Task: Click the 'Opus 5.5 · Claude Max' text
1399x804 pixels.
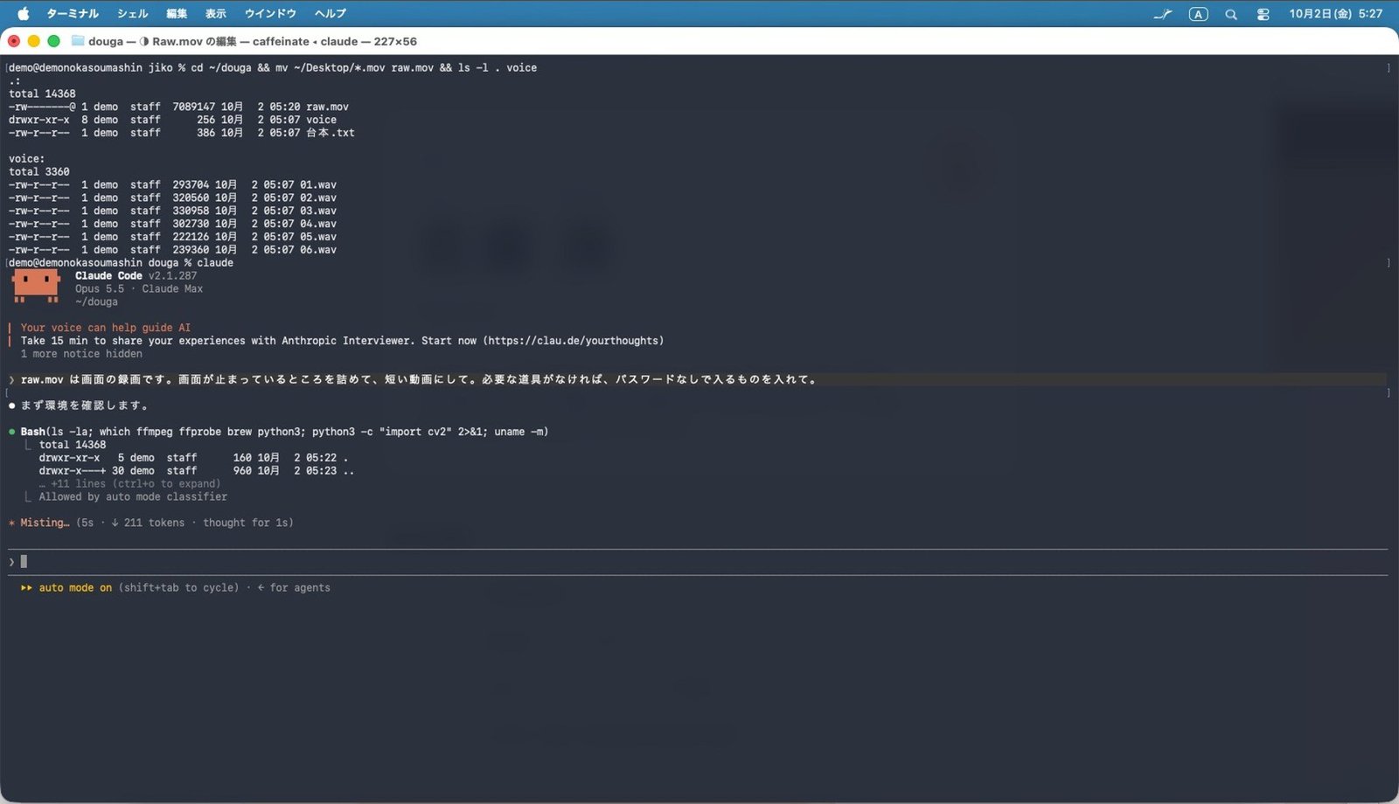Action: pyautogui.click(x=139, y=288)
